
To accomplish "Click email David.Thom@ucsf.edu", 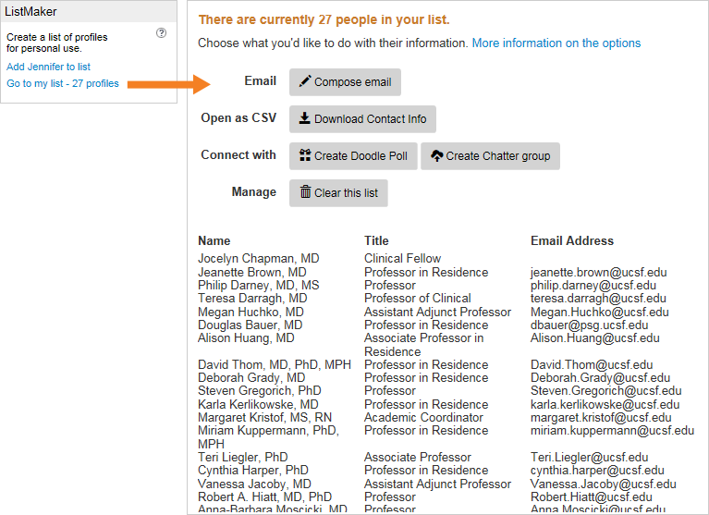I will click(592, 364).
